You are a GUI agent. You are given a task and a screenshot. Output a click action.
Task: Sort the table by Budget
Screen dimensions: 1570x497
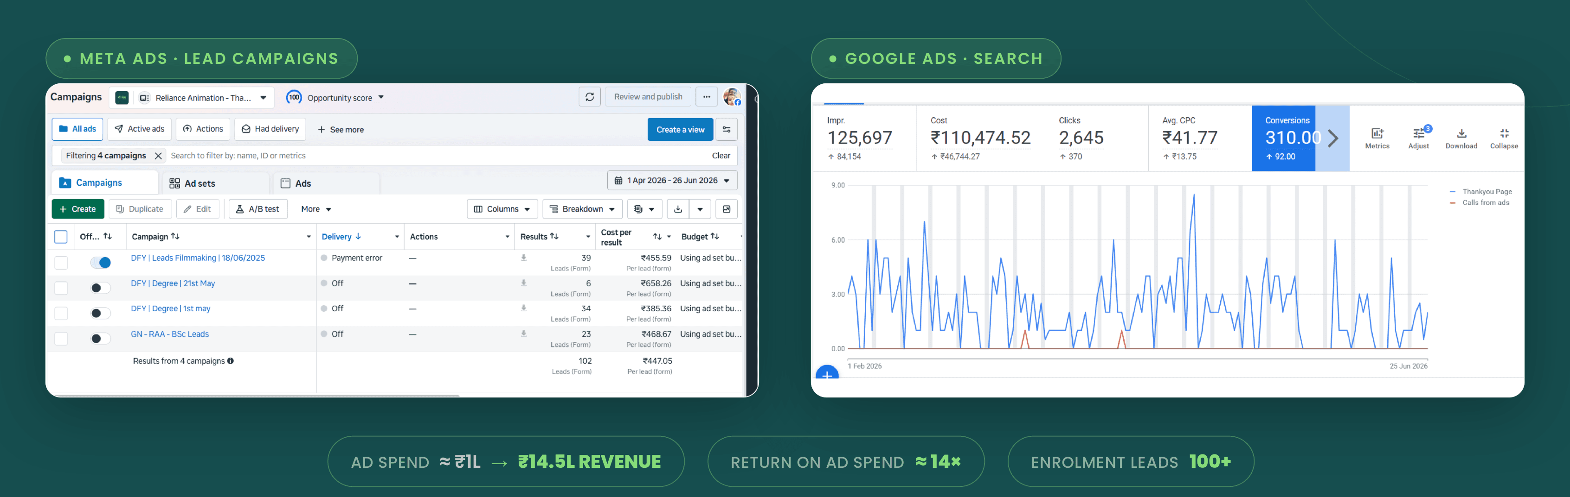[x=715, y=237]
